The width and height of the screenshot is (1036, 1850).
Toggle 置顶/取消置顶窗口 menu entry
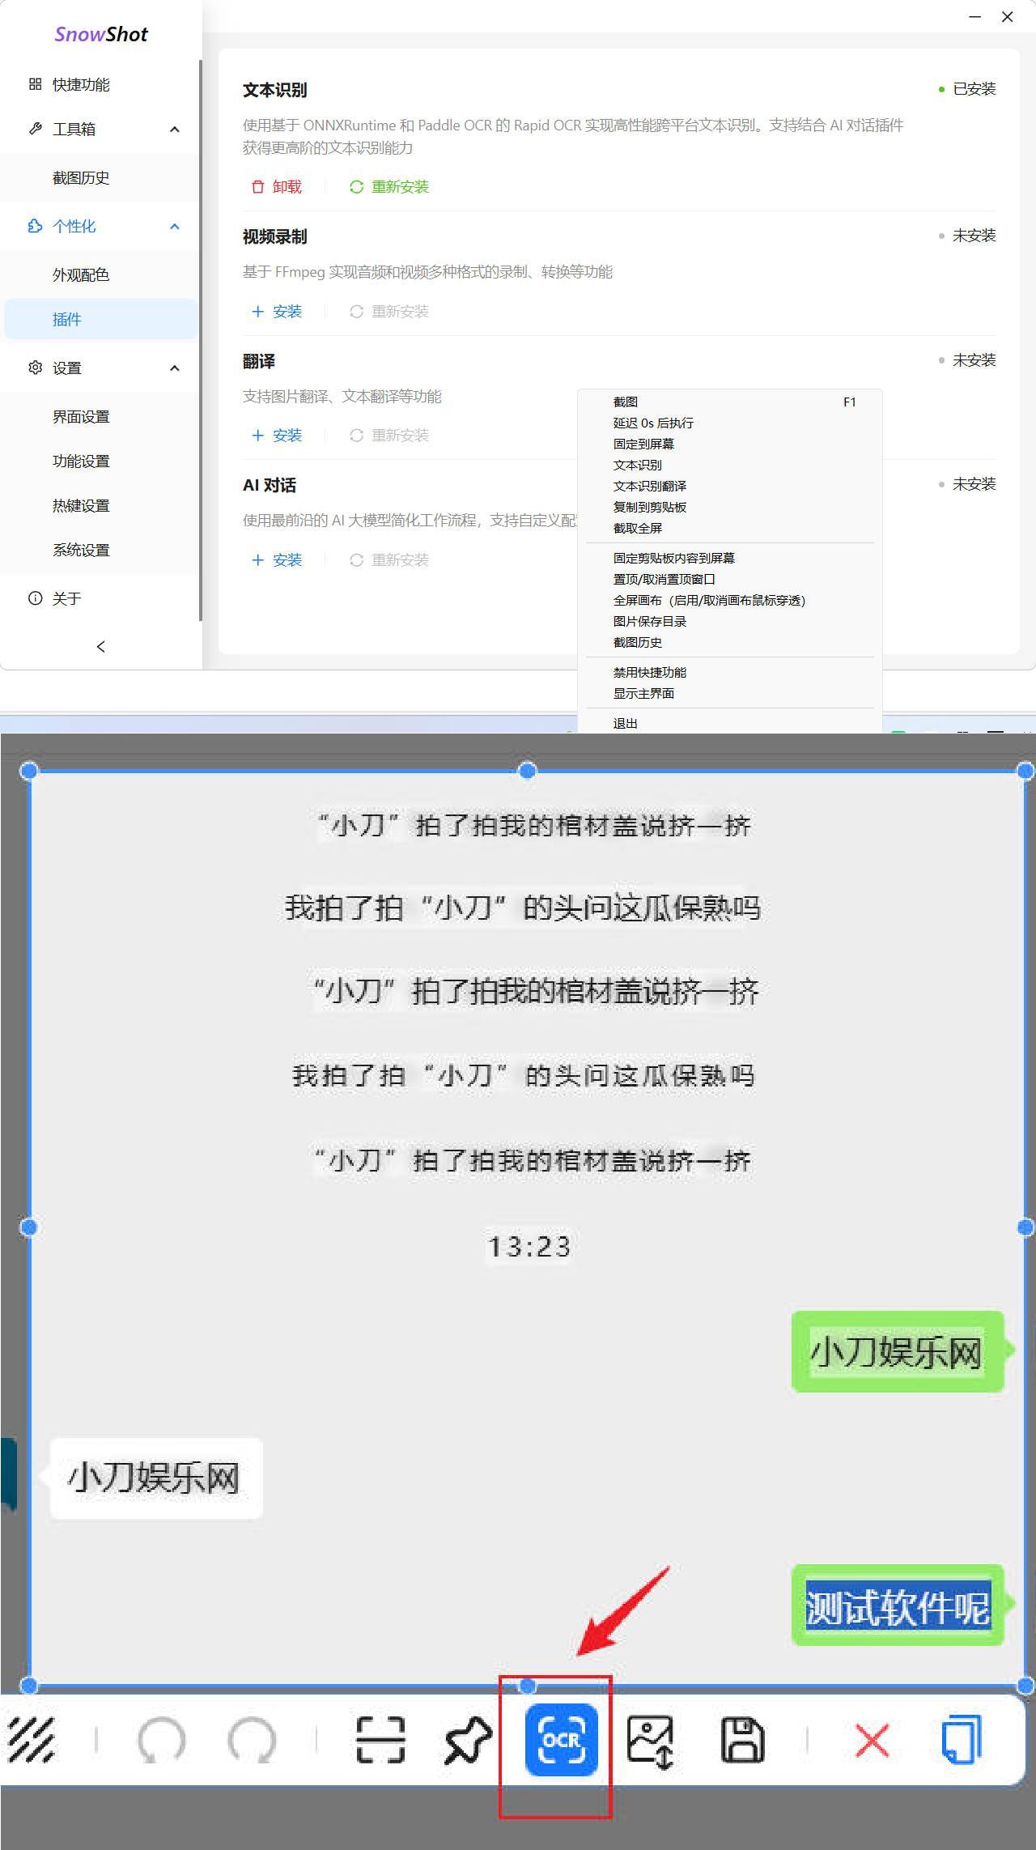664,579
